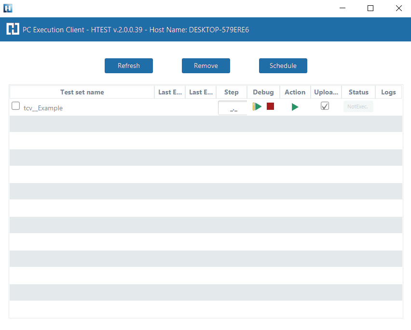
Task: Sort by Test set name column header
Action: pos(82,92)
